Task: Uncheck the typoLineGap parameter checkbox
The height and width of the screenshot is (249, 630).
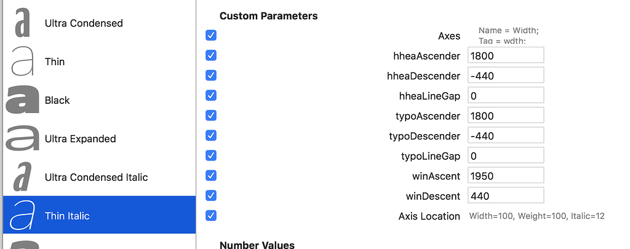Action: pos(211,156)
